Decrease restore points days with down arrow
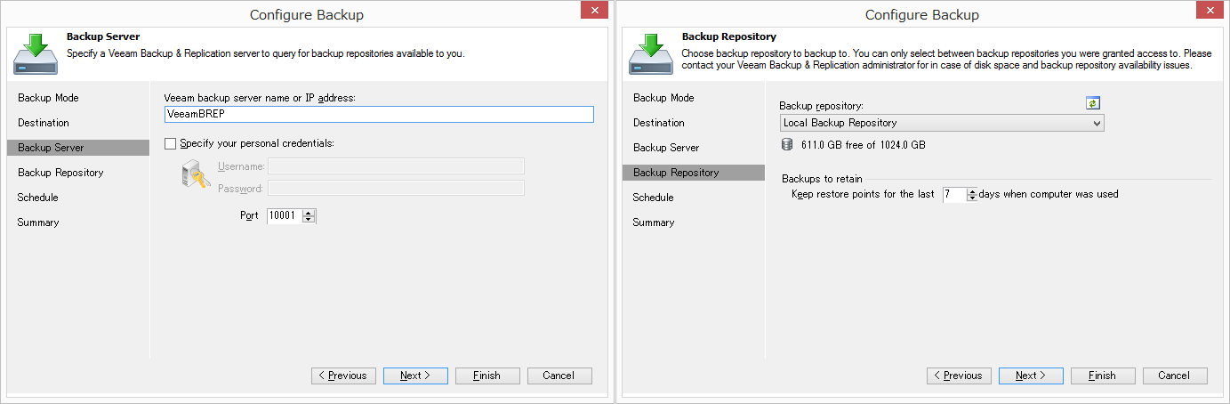The image size is (1230, 404). point(972,198)
